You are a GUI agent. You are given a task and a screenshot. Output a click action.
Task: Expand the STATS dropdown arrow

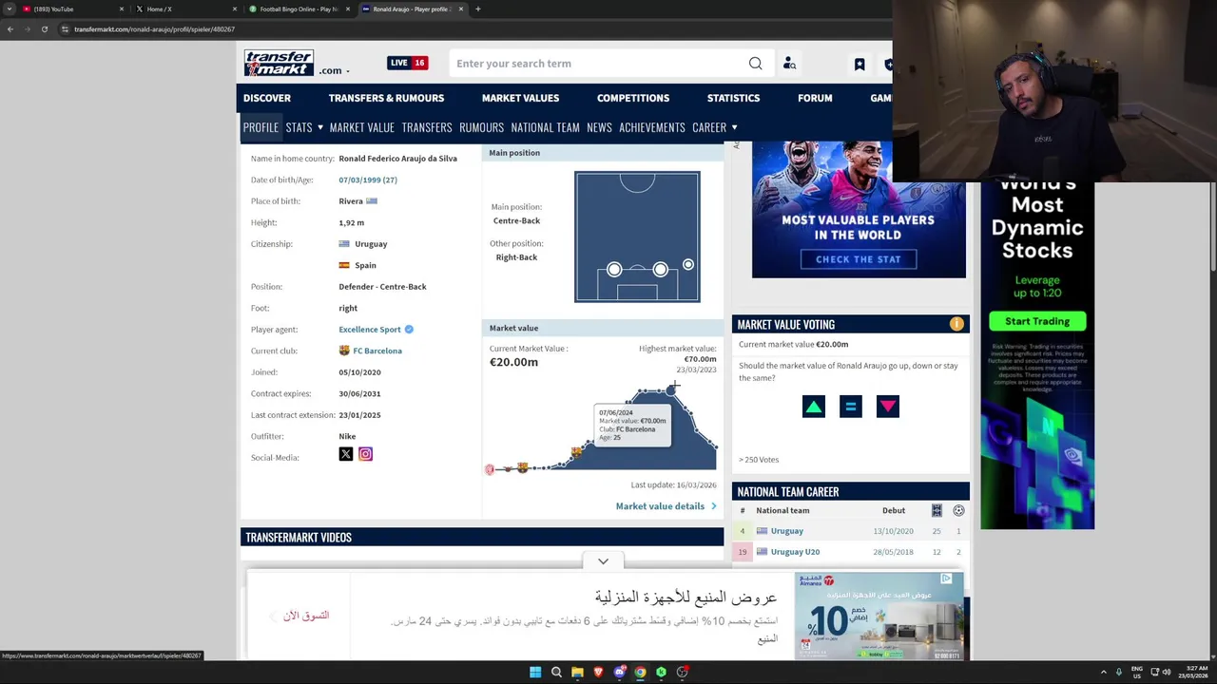point(320,127)
